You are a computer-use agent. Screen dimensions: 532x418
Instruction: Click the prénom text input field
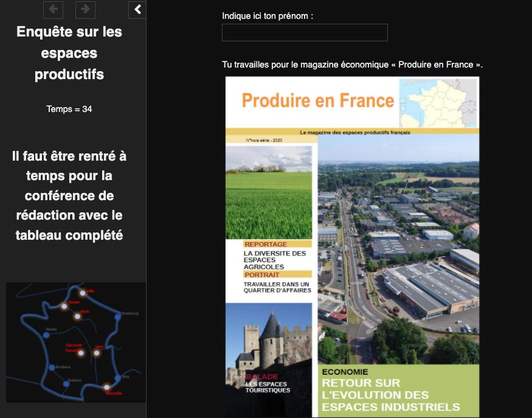coord(305,33)
